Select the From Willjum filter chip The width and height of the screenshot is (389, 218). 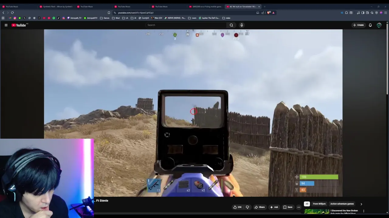click(319, 204)
